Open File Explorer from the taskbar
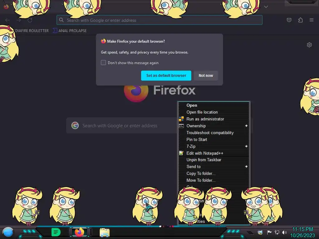 coord(105,232)
